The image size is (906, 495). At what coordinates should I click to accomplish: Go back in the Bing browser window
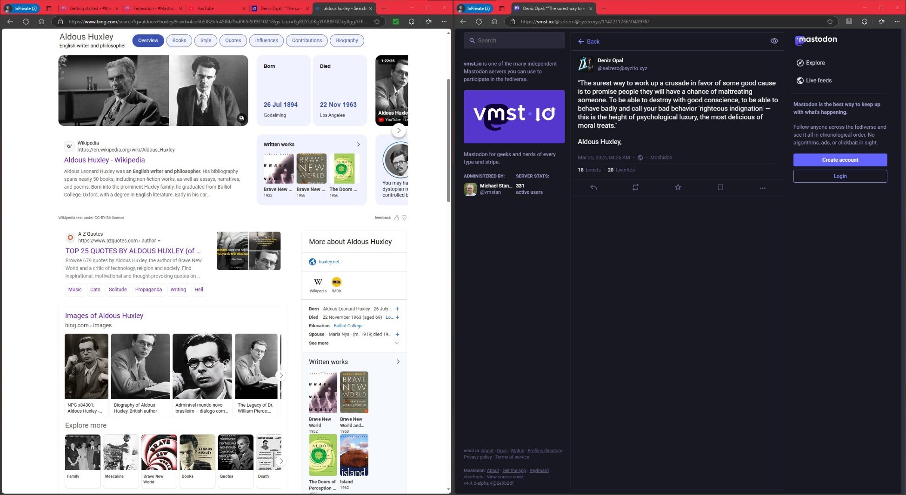10,21
